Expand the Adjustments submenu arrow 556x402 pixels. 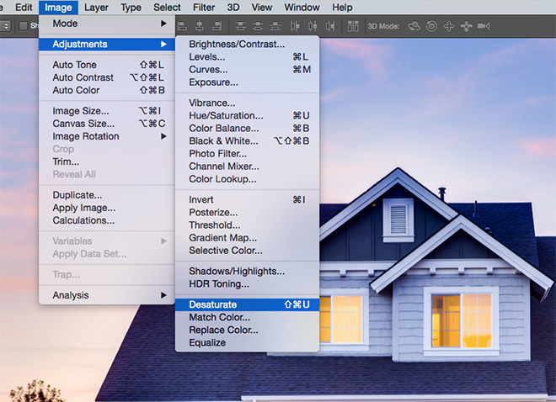click(163, 45)
